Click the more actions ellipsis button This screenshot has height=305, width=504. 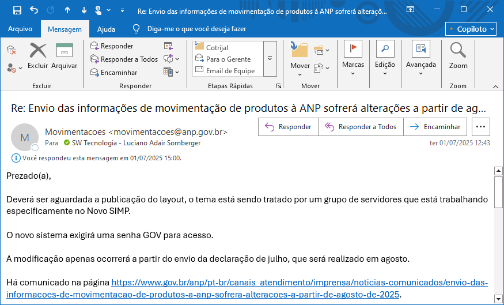coord(481,127)
